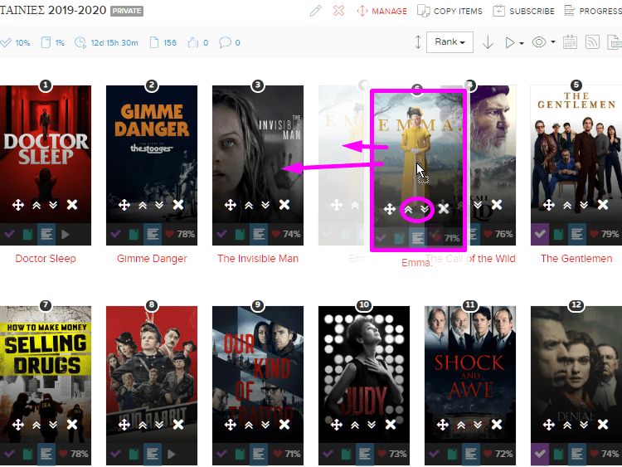
Task: Click drag handle on Selling Drugs poster
Action: (x=18, y=425)
